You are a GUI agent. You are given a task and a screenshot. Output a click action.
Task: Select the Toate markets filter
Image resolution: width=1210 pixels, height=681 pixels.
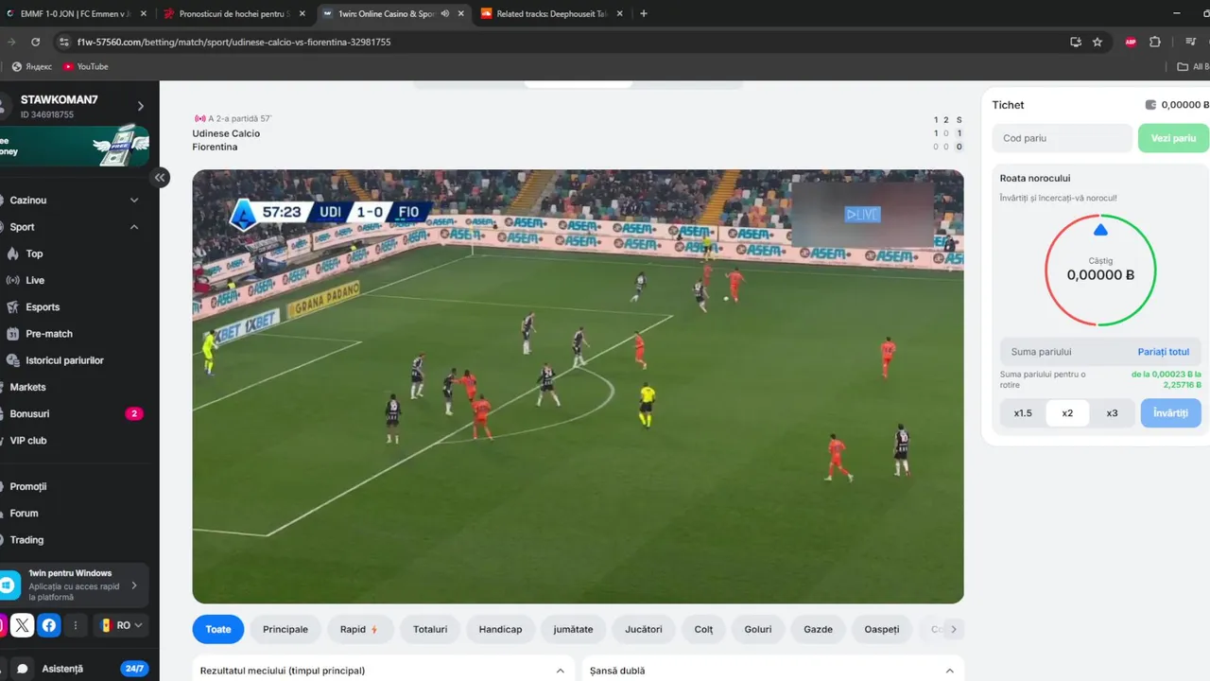[218, 629]
